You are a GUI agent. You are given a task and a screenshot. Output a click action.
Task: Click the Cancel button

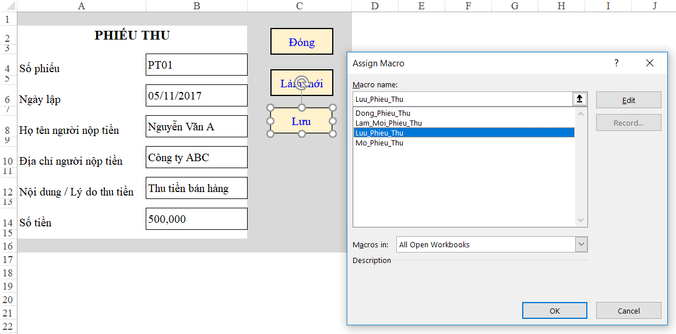click(629, 311)
